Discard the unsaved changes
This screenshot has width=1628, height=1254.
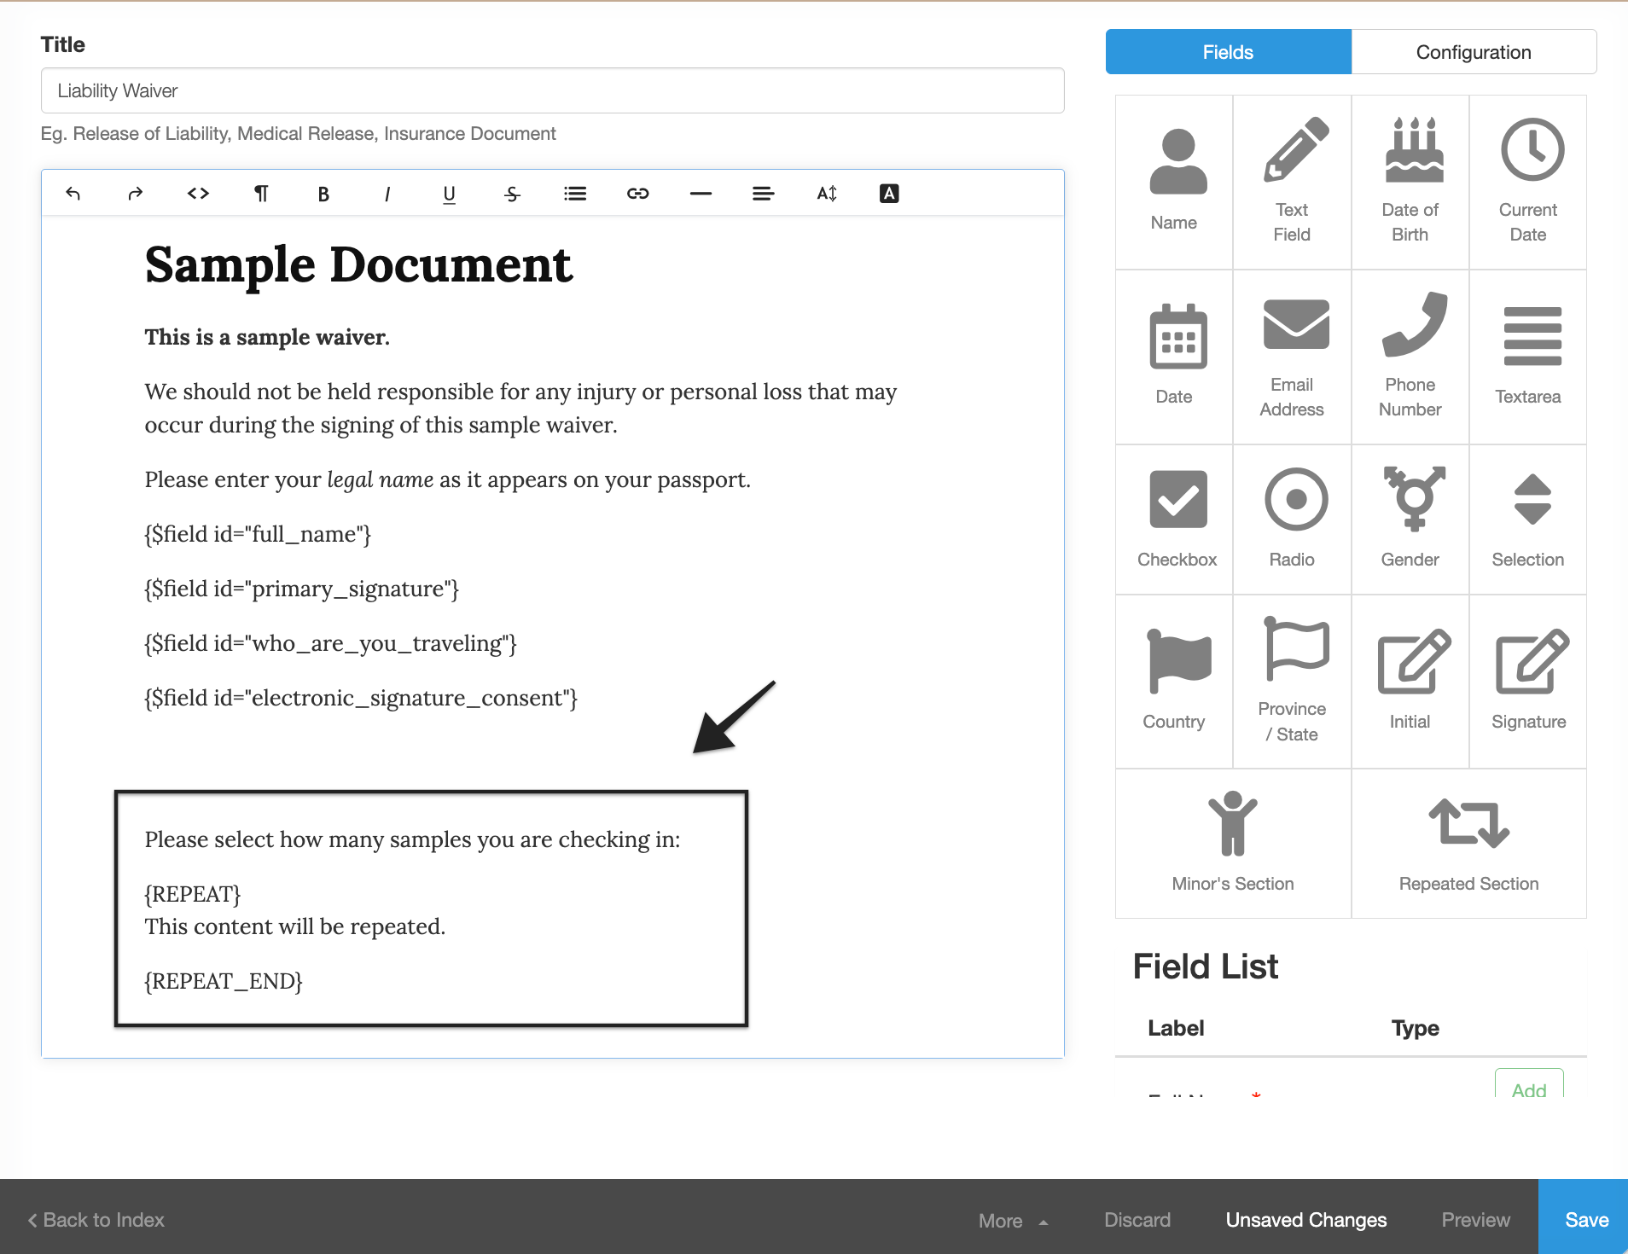coord(1137,1220)
